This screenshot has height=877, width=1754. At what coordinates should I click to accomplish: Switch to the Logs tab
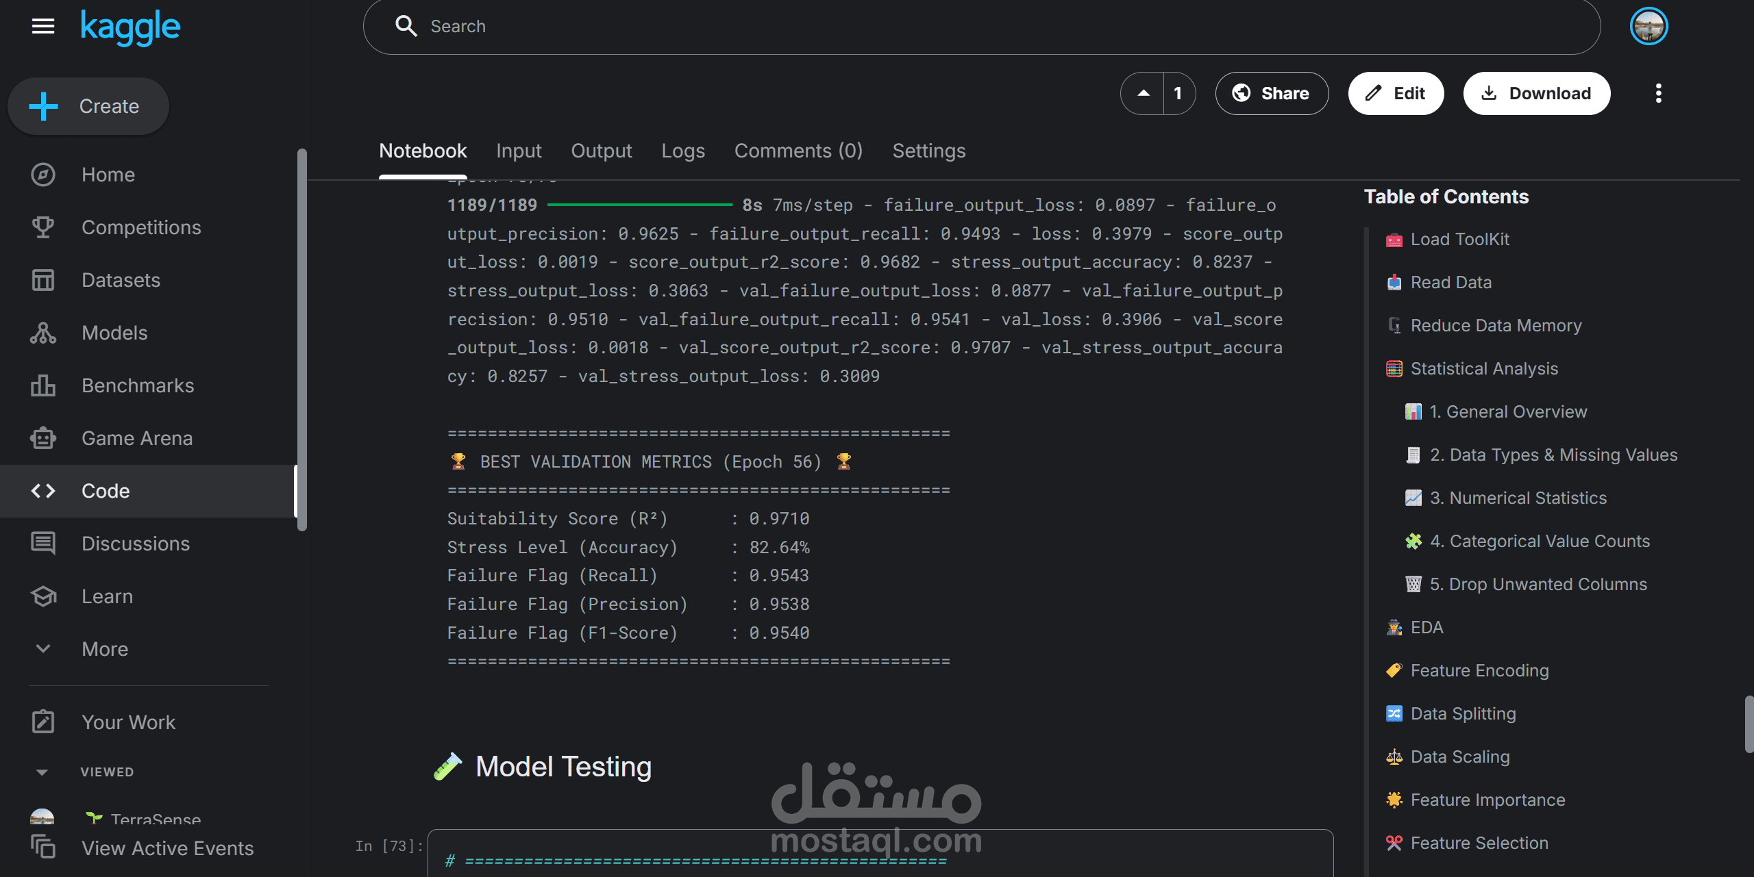pos(682,151)
